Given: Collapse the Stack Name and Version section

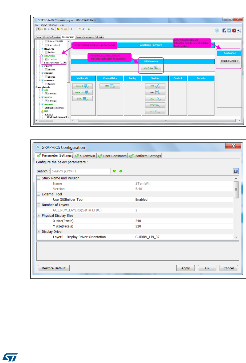Looking at the screenshot, I should (39, 178).
